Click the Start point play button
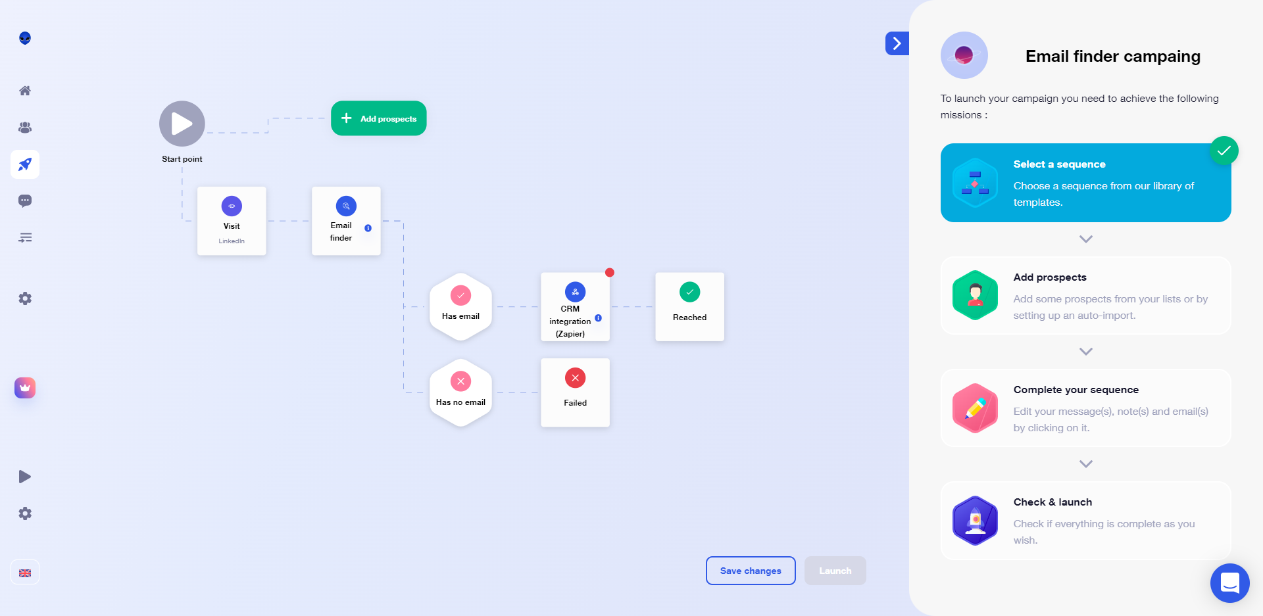1263x616 pixels. coord(182,124)
